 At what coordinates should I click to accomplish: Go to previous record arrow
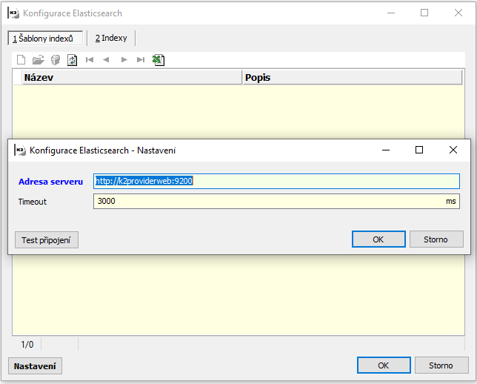106,60
